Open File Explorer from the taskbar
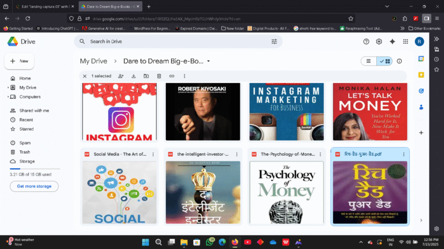This screenshot has height=249, width=444. (x=184, y=242)
